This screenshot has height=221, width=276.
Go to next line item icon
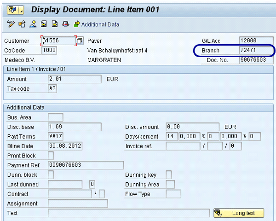click(55, 24)
